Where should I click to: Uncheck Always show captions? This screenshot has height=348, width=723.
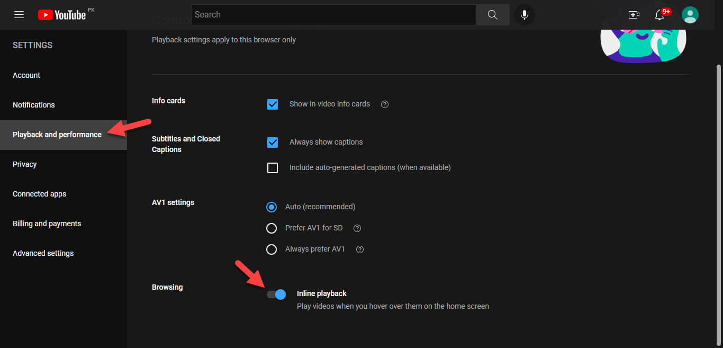tap(273, 142)
